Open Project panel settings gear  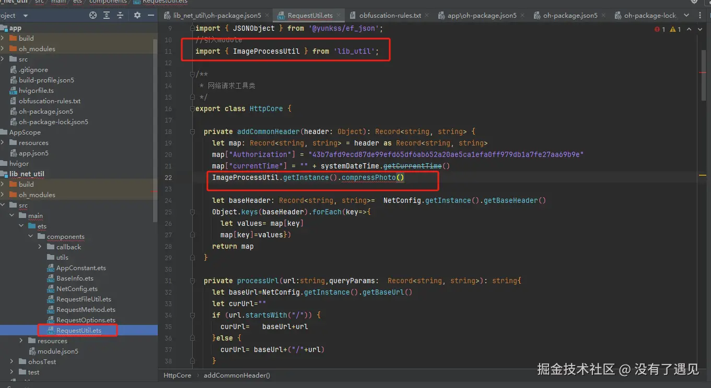tap(137, 15)
